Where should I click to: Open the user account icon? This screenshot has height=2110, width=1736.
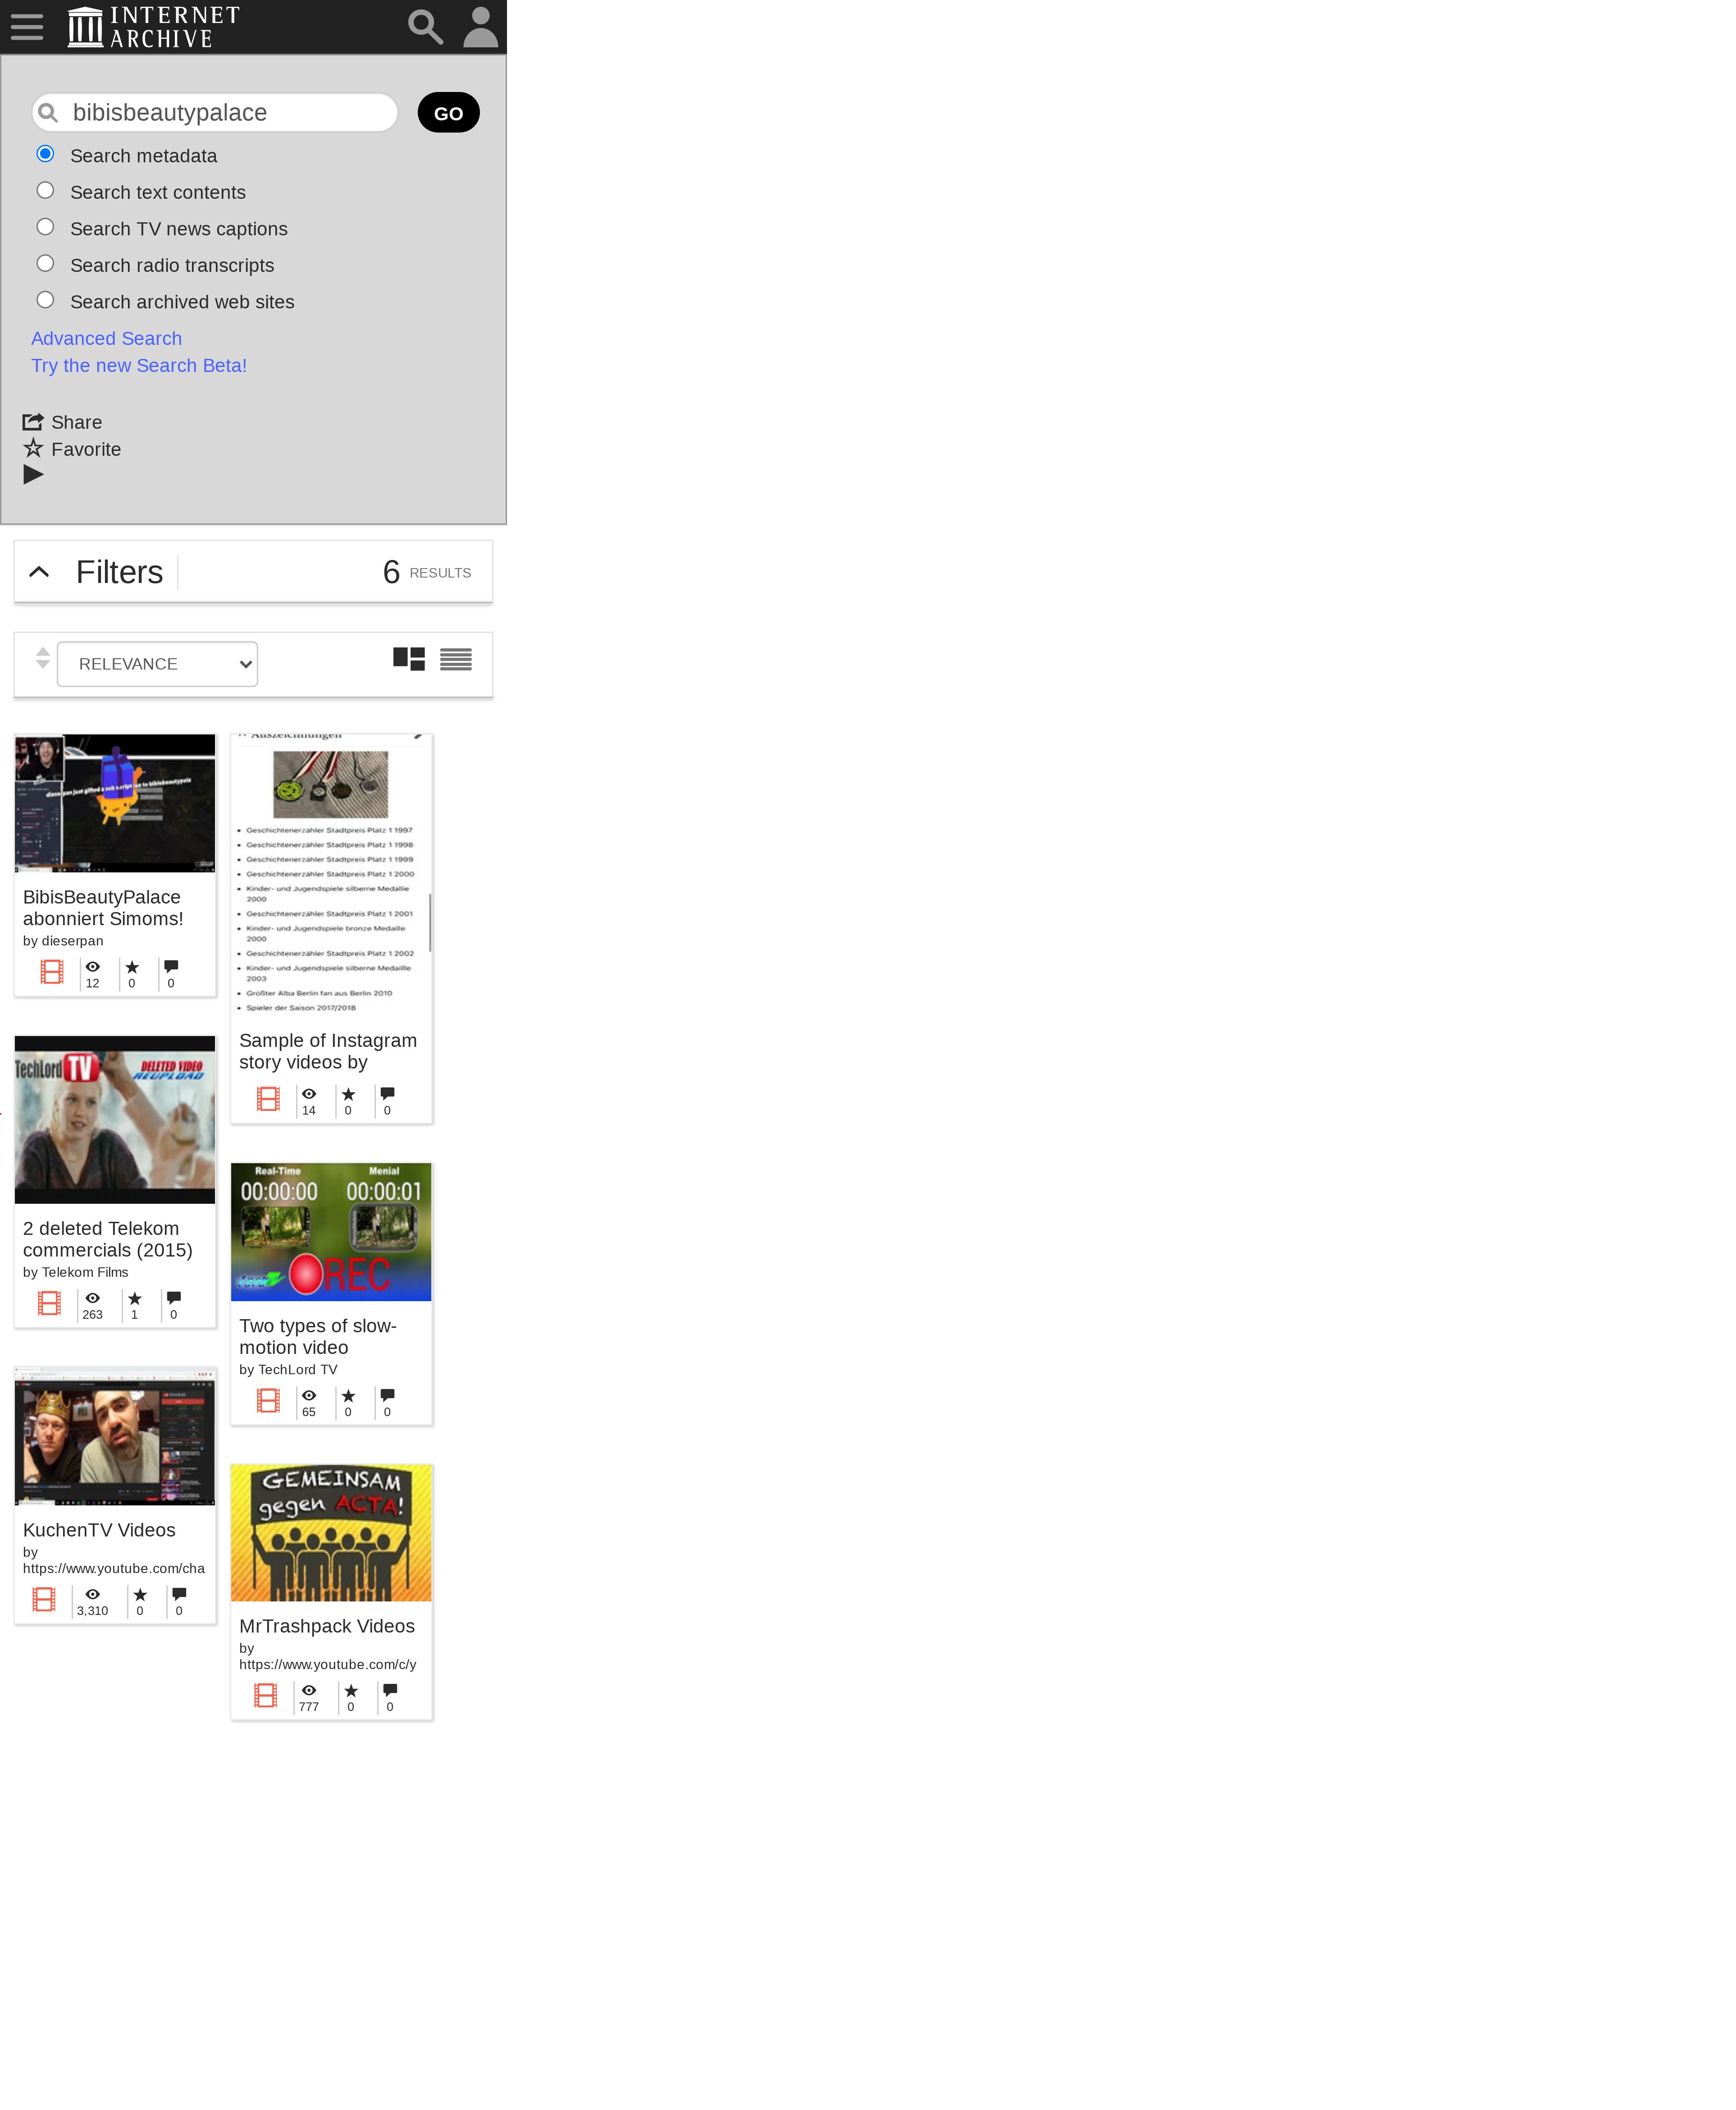coord(480,27)
